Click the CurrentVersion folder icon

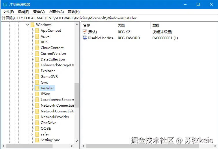point(37,54)
